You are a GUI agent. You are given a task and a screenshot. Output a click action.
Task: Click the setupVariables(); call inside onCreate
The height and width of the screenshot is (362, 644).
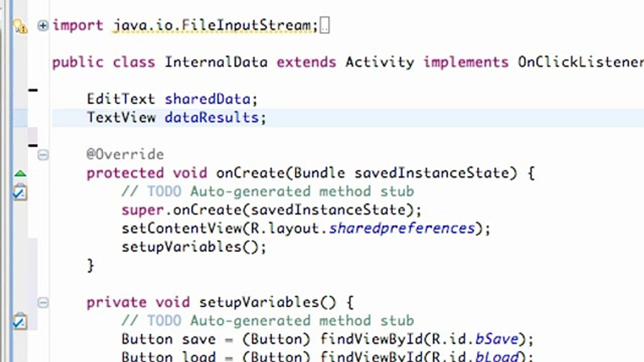tap(194, 247)
